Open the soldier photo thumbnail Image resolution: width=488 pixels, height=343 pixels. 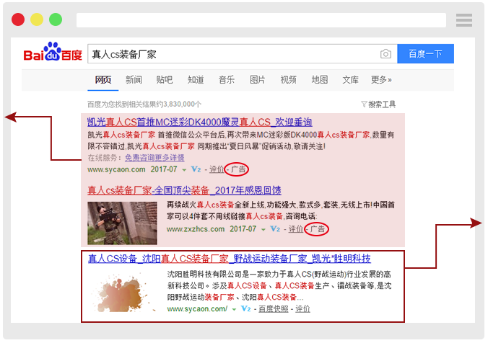click(x=122, y=223)
